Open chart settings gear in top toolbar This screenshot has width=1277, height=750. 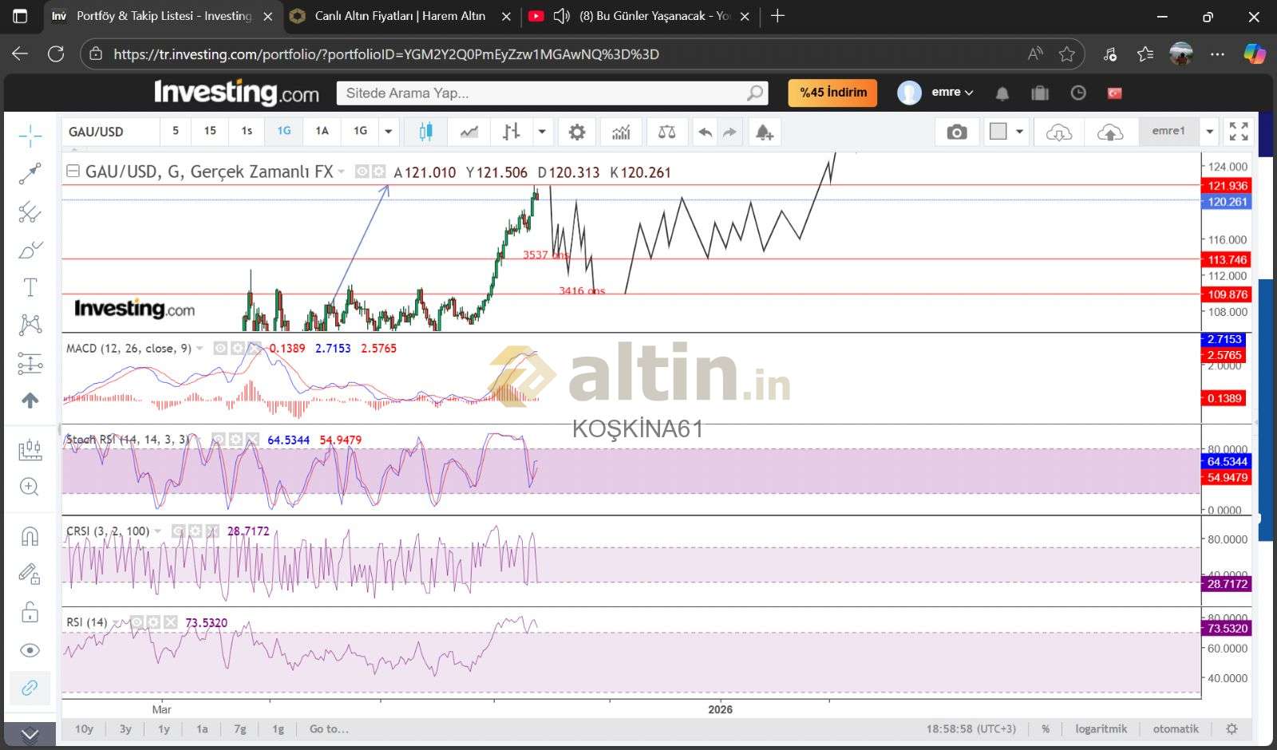point(576,132)
